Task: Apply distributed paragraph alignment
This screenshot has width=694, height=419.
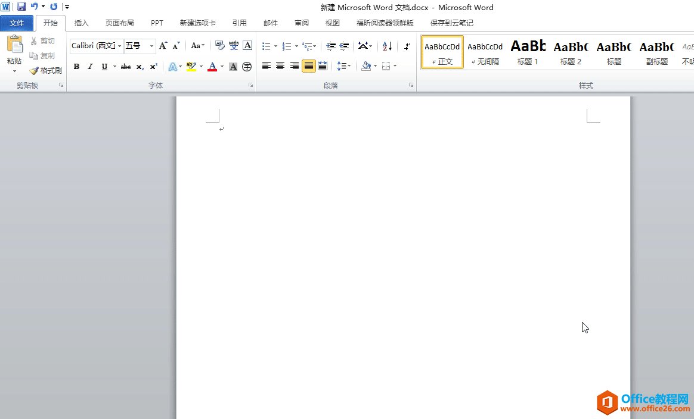Action: [x=323, y=66]
